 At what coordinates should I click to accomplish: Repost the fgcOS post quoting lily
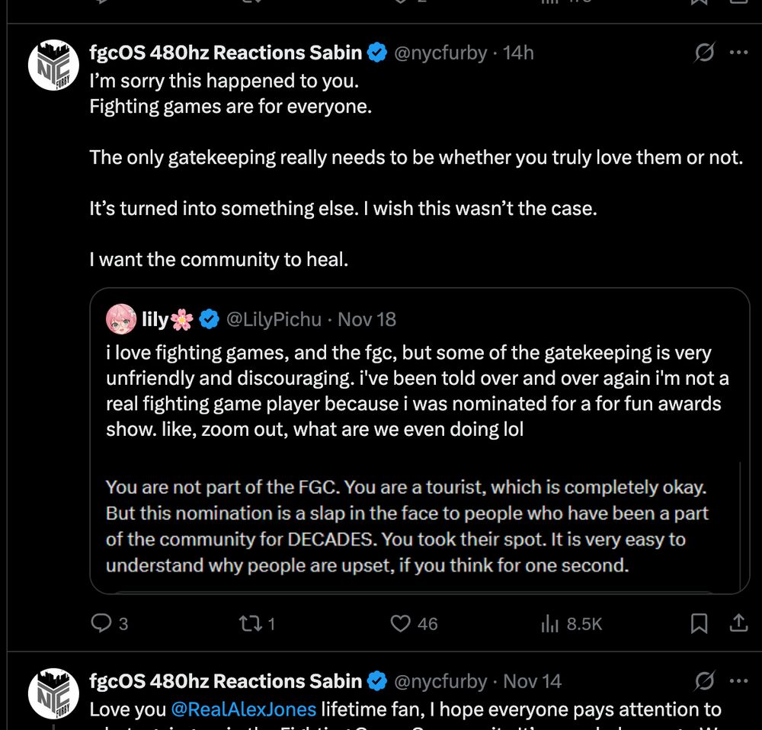pos(248,623)
